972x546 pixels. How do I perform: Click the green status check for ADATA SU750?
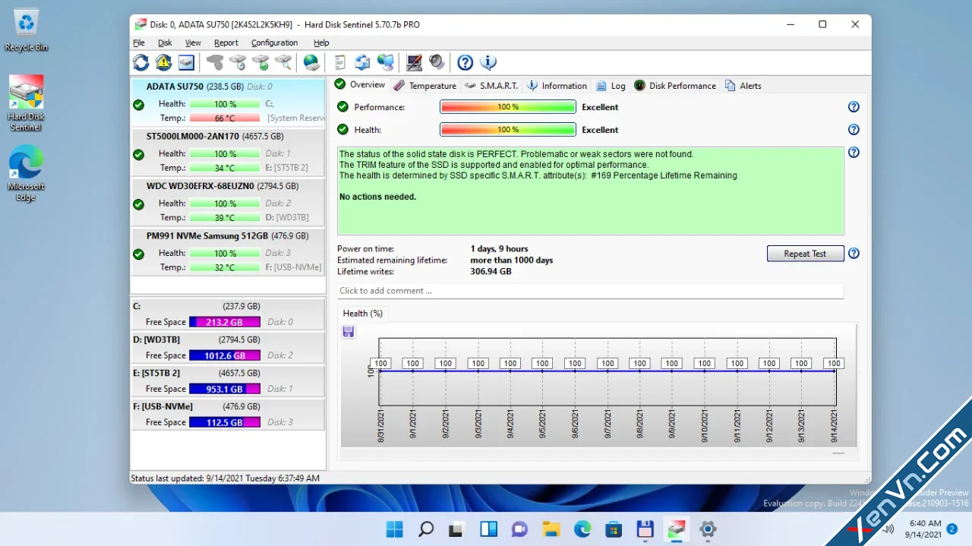(138, 105)
